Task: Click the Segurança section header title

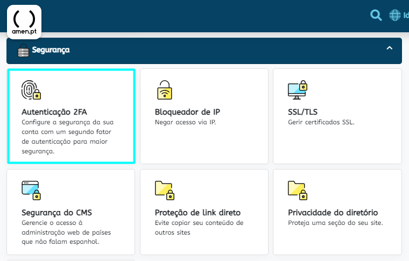Action: [51, 50]
